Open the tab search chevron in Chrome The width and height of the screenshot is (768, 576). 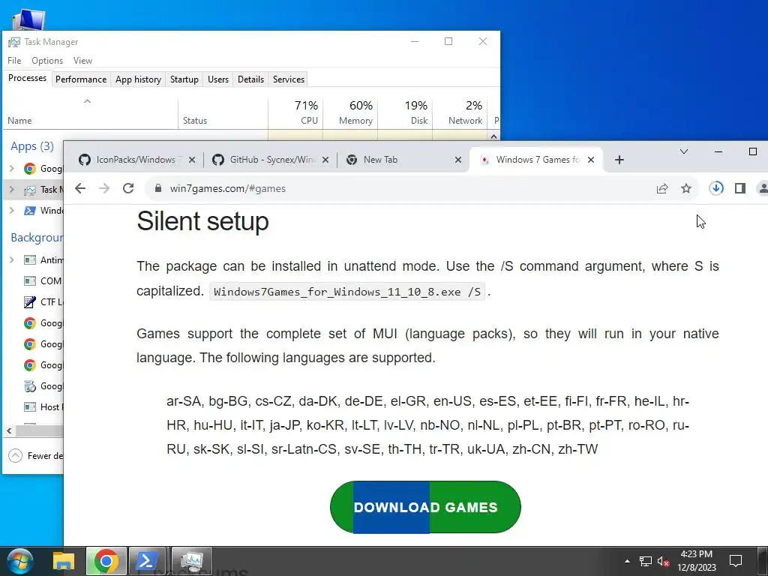(684, 151)
